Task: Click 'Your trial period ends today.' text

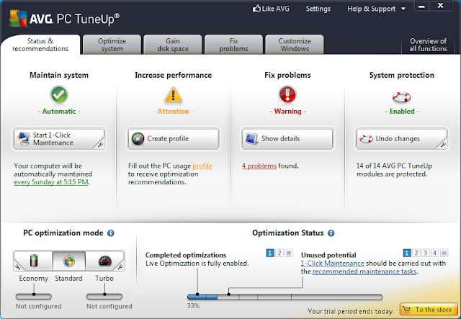Action: coord(351,311)
